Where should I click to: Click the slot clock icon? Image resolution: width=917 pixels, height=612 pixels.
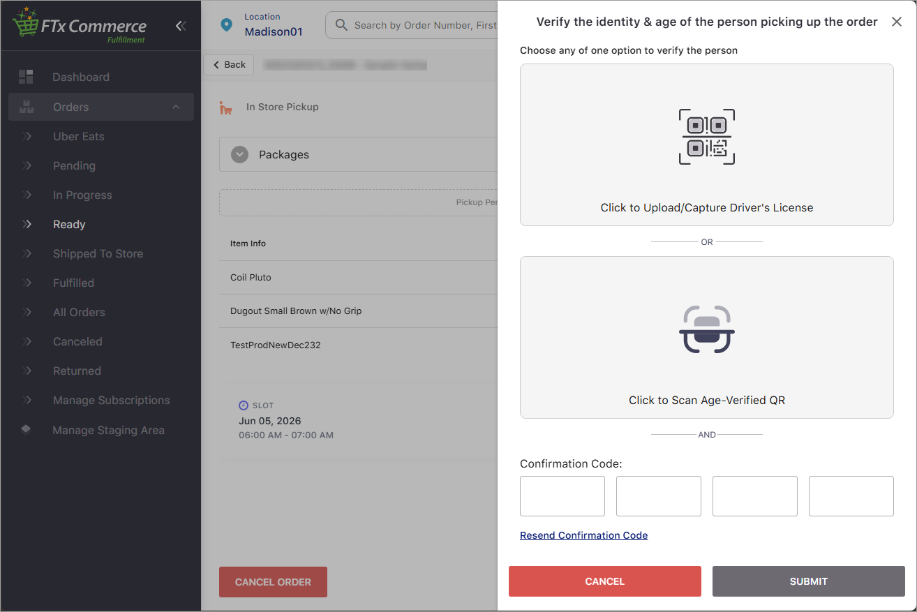pos(244,405)
